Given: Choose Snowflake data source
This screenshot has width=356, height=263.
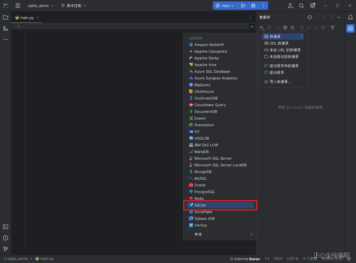Looking at the screenshot, I should tap(220, 212).
